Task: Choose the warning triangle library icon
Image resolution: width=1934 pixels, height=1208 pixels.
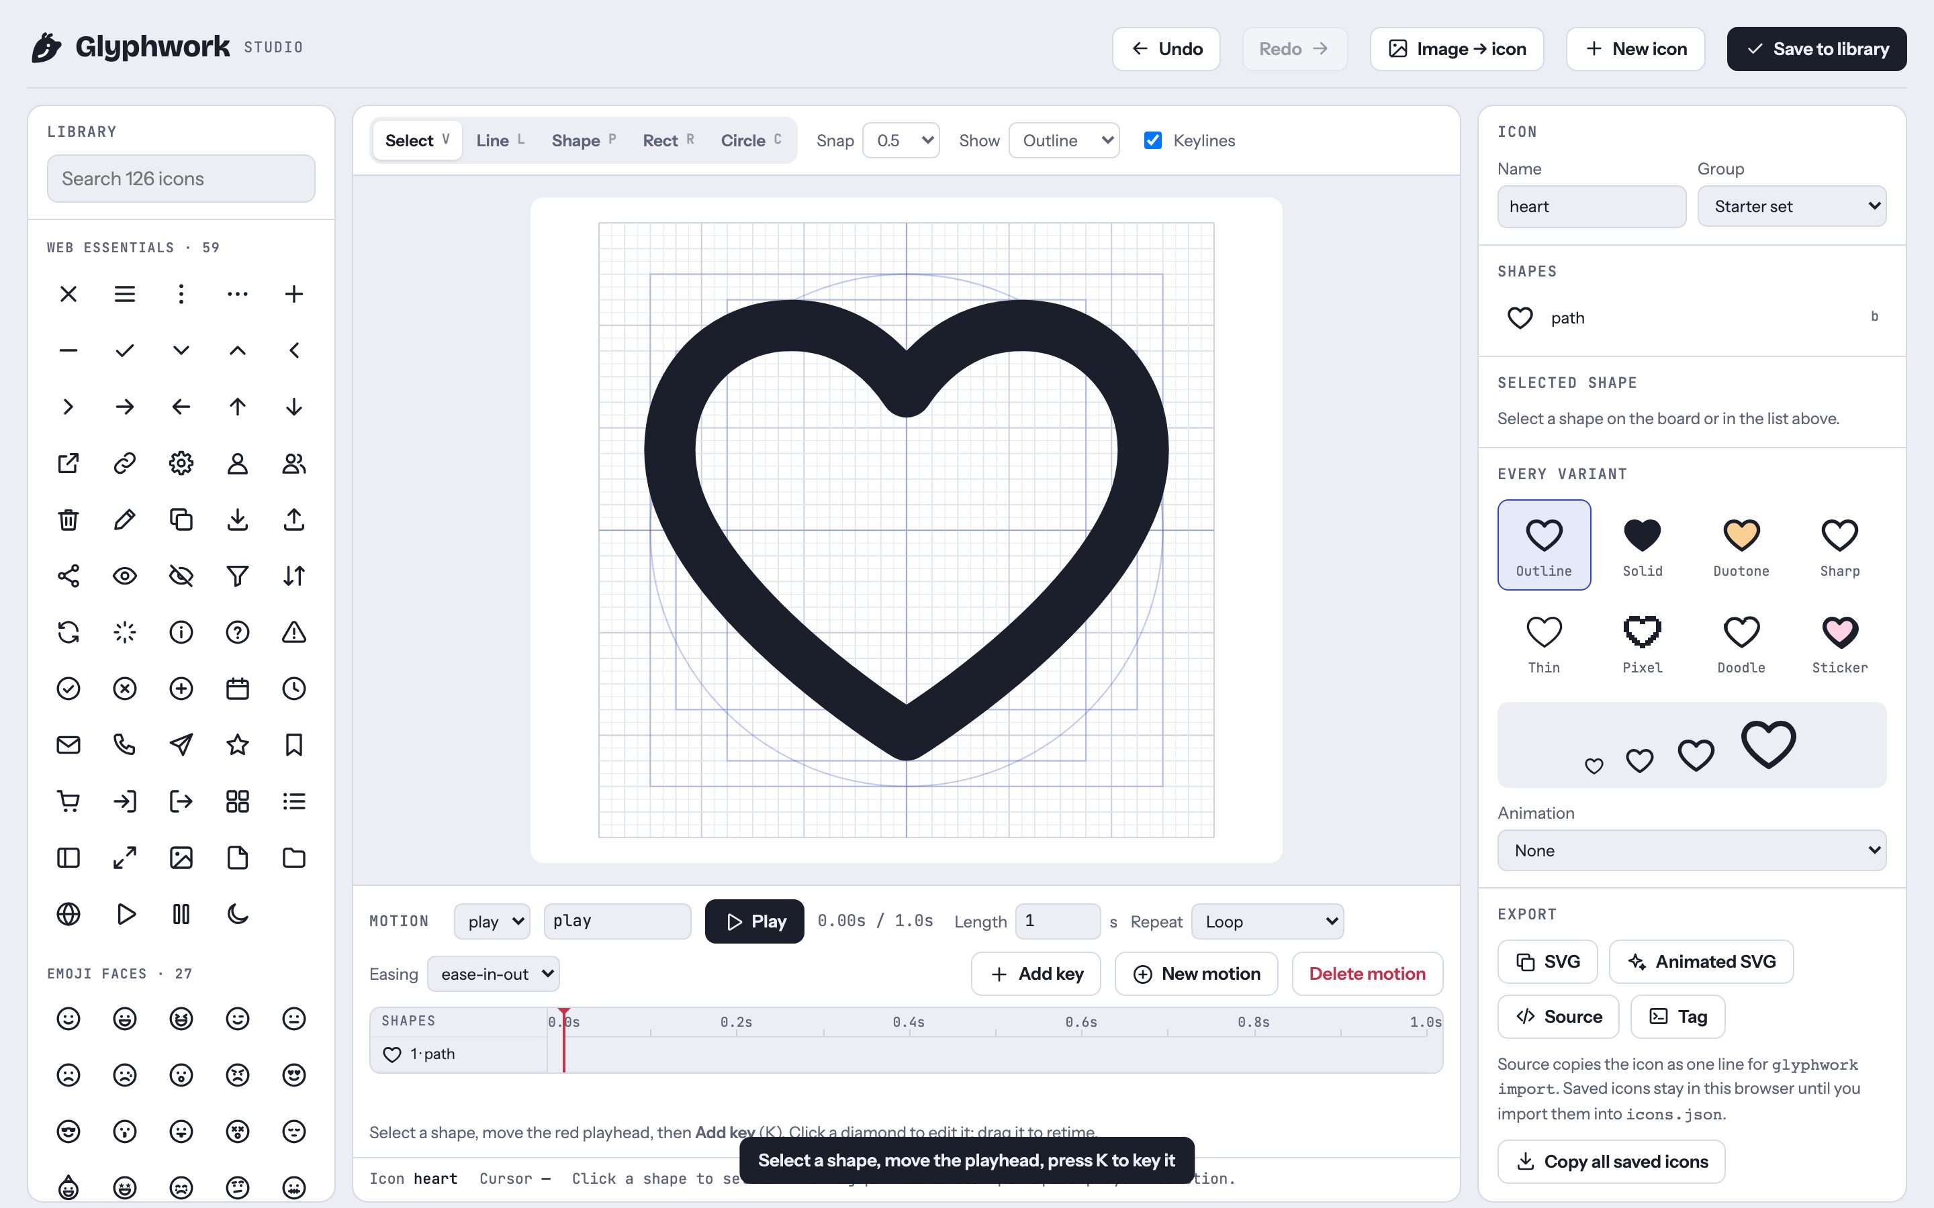Action: pyautogui.click(x=294, y=633)
